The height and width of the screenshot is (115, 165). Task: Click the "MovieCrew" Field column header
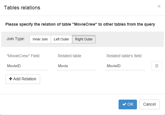(23, 56)
